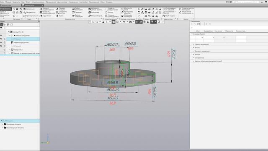Open the Файл menu

tap(2, 2)
